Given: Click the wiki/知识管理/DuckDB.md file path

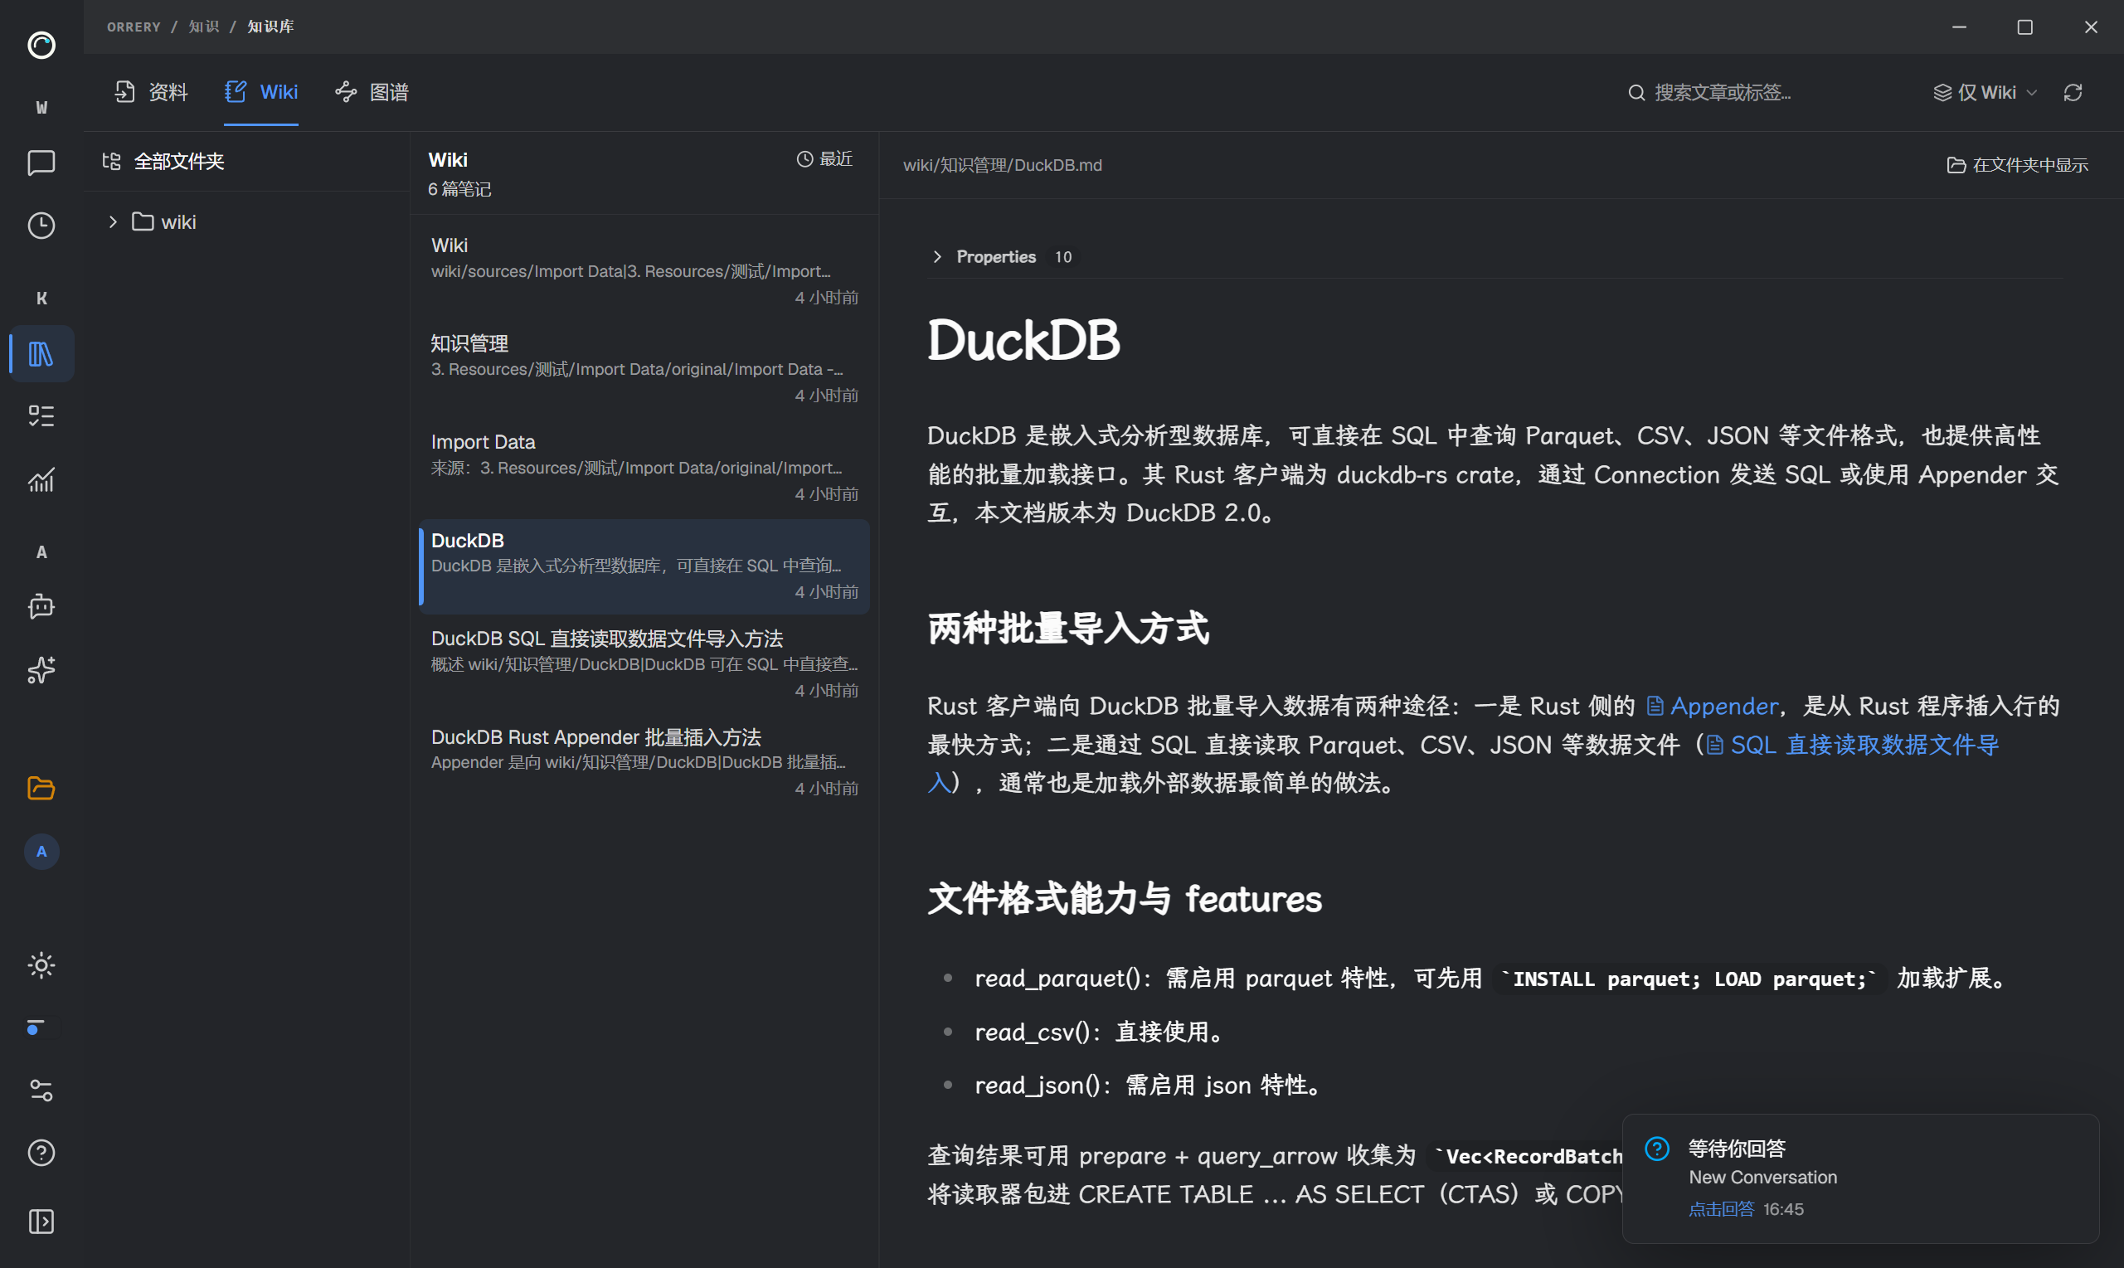Looking at the screenshot, I should pyautogui.click(x=1002, y=165).
